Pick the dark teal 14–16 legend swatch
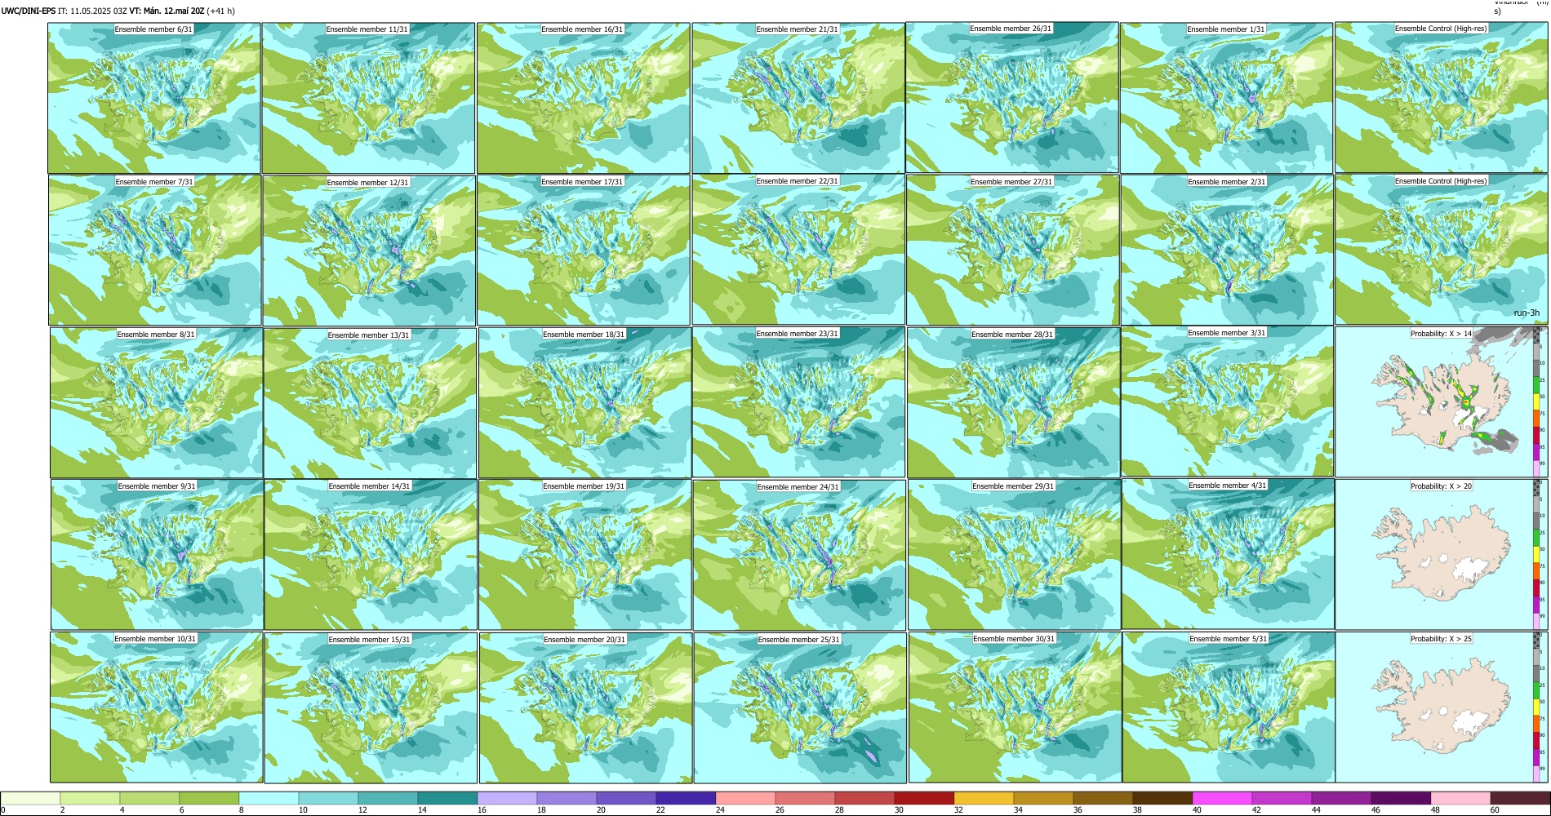1551x816 pixels. click(x=447, y=798)
